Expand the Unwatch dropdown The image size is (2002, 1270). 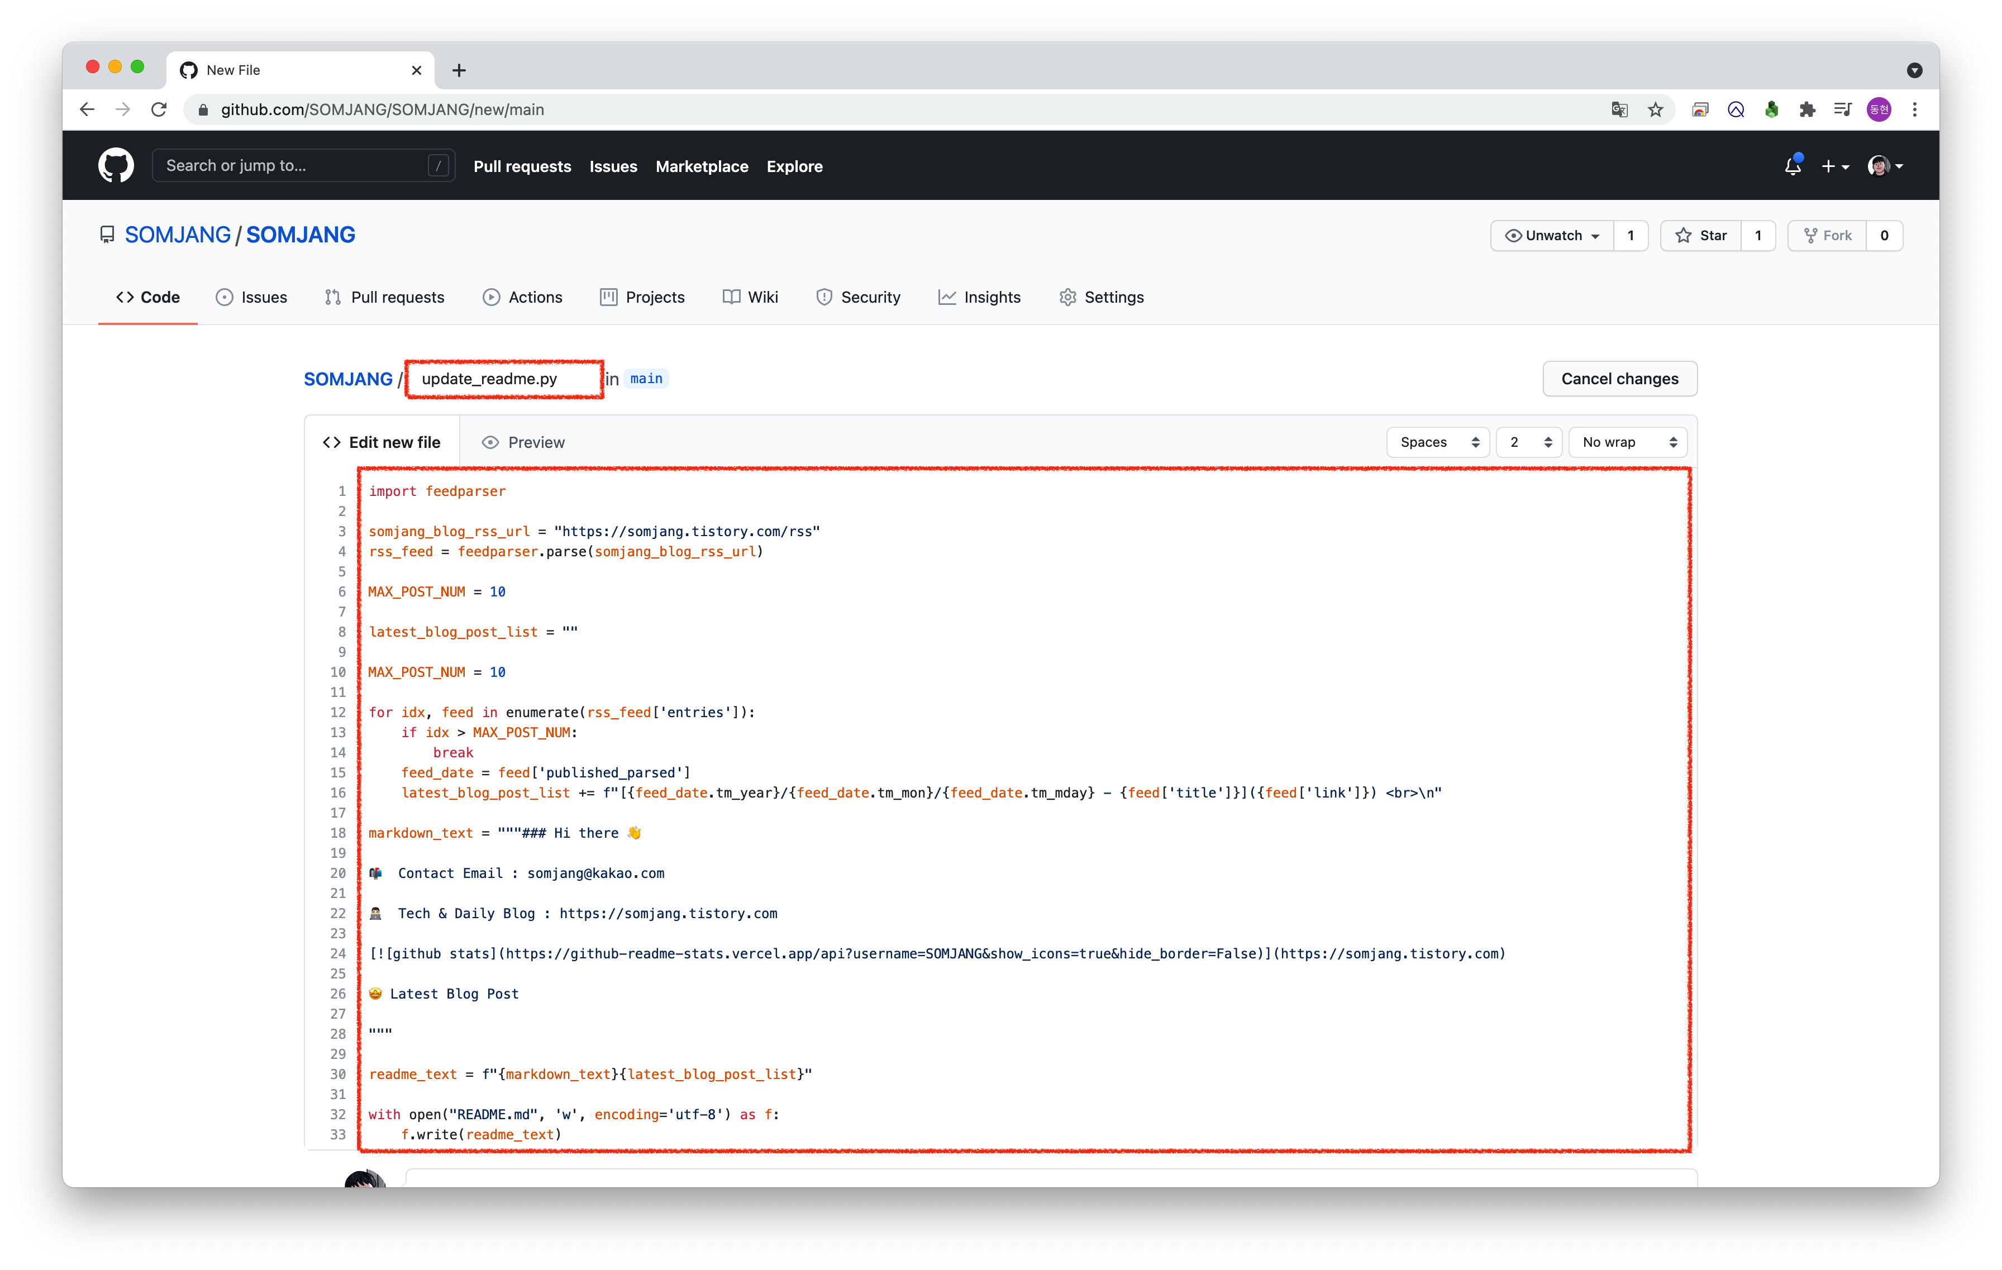tap(1552, 235)
